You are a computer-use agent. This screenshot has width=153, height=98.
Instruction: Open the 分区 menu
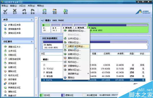pyautogui.click(x=22, y=6)
